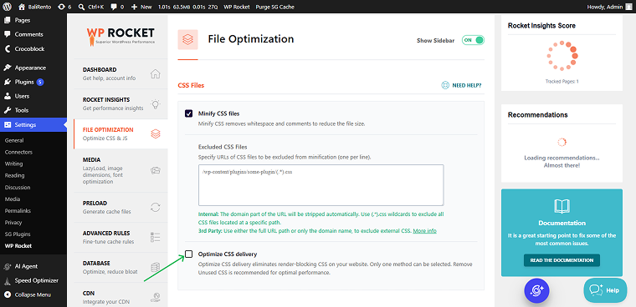Go to WP Rocket Dashboard tab
The width and height of the screenshot is (636, 307).
[x=121, y=73]
